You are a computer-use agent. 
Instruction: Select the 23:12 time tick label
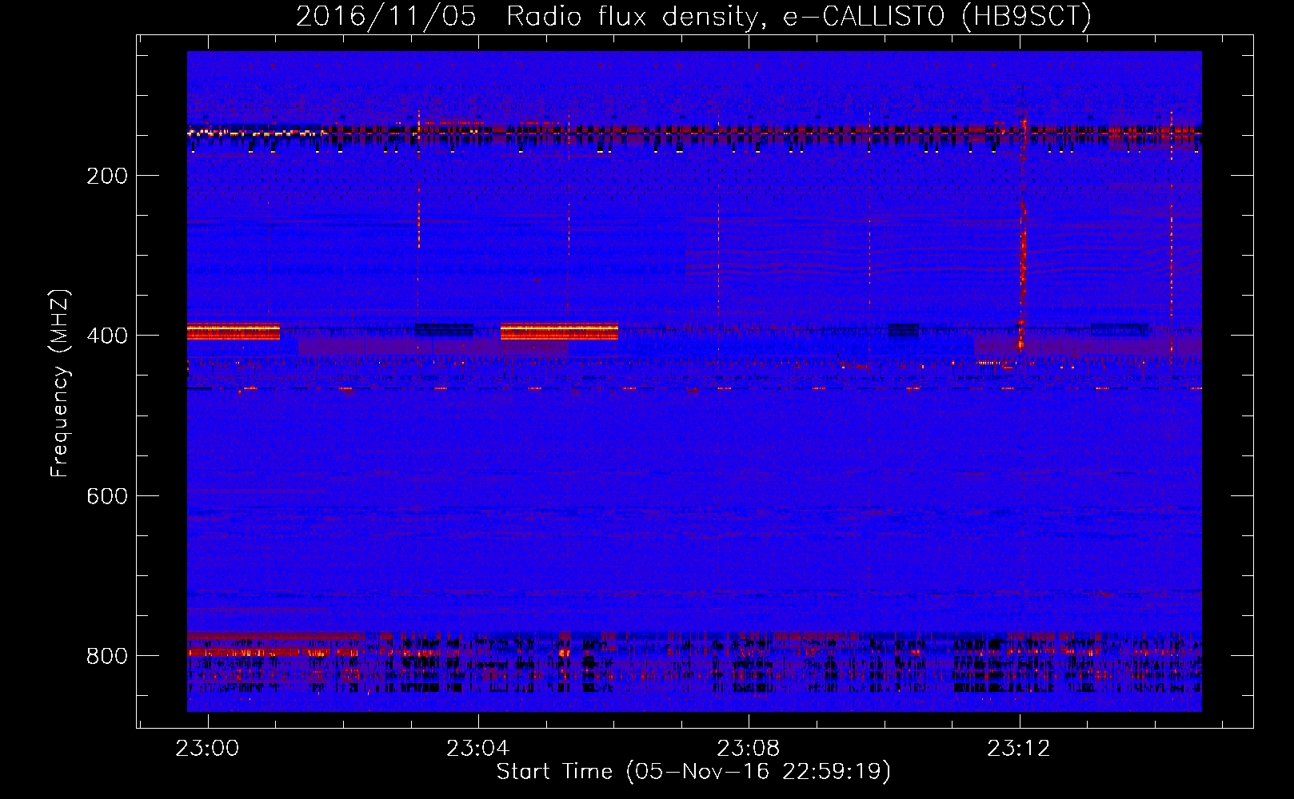click(x=1019, y=749)
